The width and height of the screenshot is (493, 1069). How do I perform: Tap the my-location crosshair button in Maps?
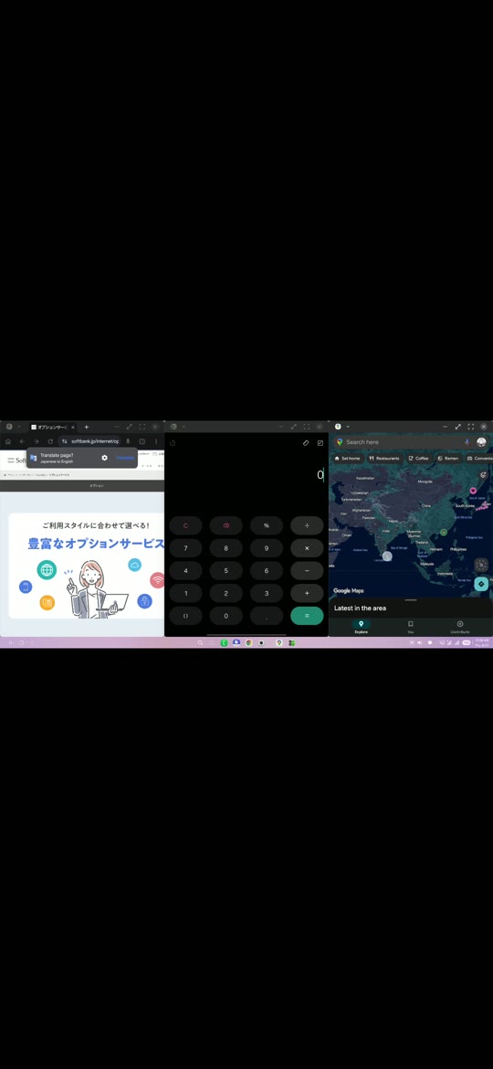point(481,565)
